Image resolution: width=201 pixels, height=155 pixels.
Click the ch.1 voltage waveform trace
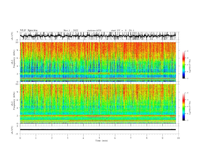click(98, 36)
